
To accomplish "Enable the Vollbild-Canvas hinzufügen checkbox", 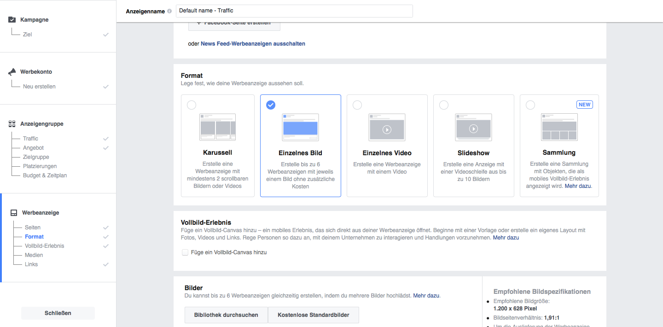I will 185,252.
